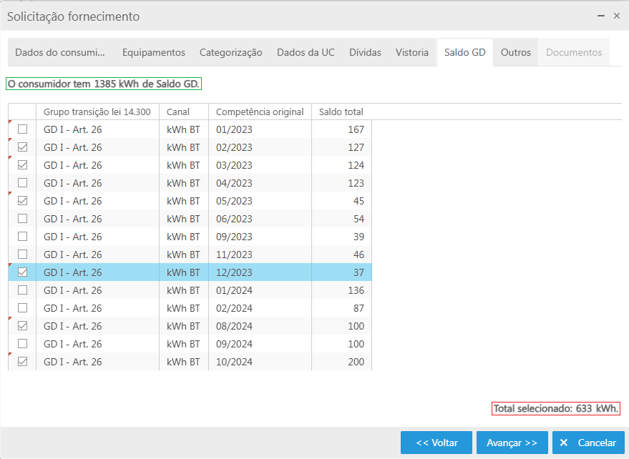The image size is (629, 459).
Task: Uncheck the 02/2023 row checkbox
Action: tap(23, 147)
